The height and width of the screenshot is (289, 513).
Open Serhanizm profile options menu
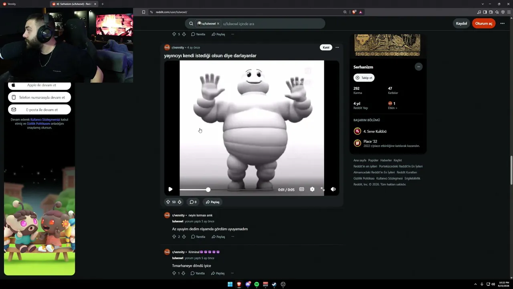(x=418, y=67)
